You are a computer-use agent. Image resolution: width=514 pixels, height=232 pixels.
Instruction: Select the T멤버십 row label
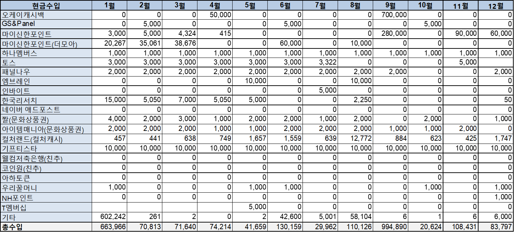(x=46, y=207)
